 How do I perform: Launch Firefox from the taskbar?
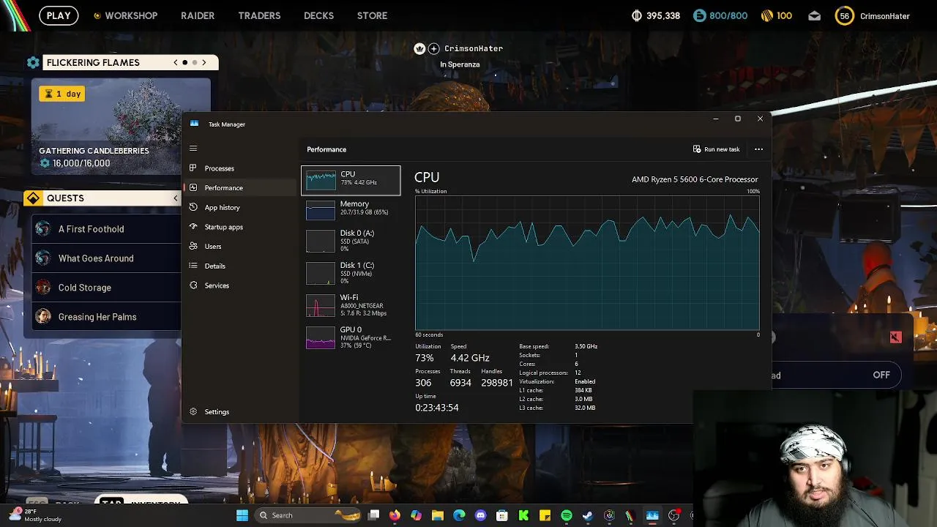pos(395,515)
